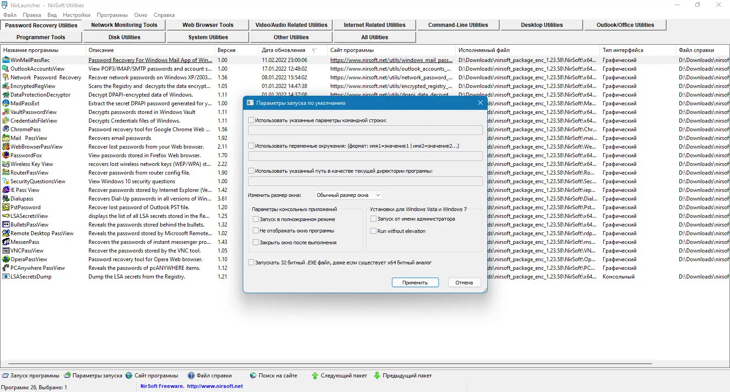This screenshot has height=392, width=730.
Task: Check 'Run without elevation' option
Action: point(373,231)
